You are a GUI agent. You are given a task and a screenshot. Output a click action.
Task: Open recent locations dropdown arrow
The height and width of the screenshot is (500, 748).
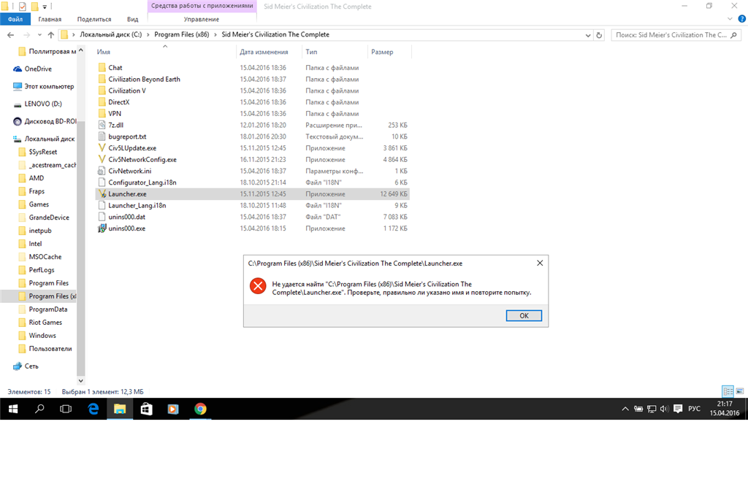(39, 35)
